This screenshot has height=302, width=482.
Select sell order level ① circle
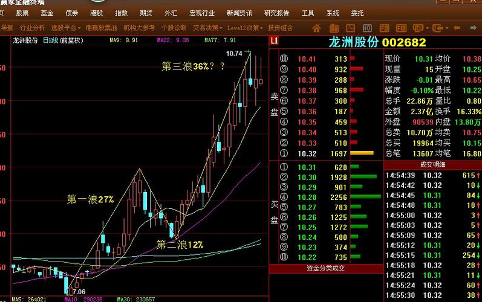tap(284, 153)
